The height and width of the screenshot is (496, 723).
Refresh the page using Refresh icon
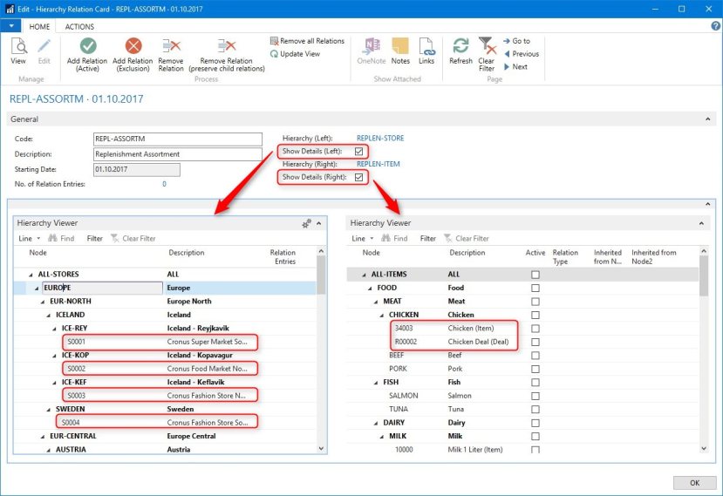(460, 46)
